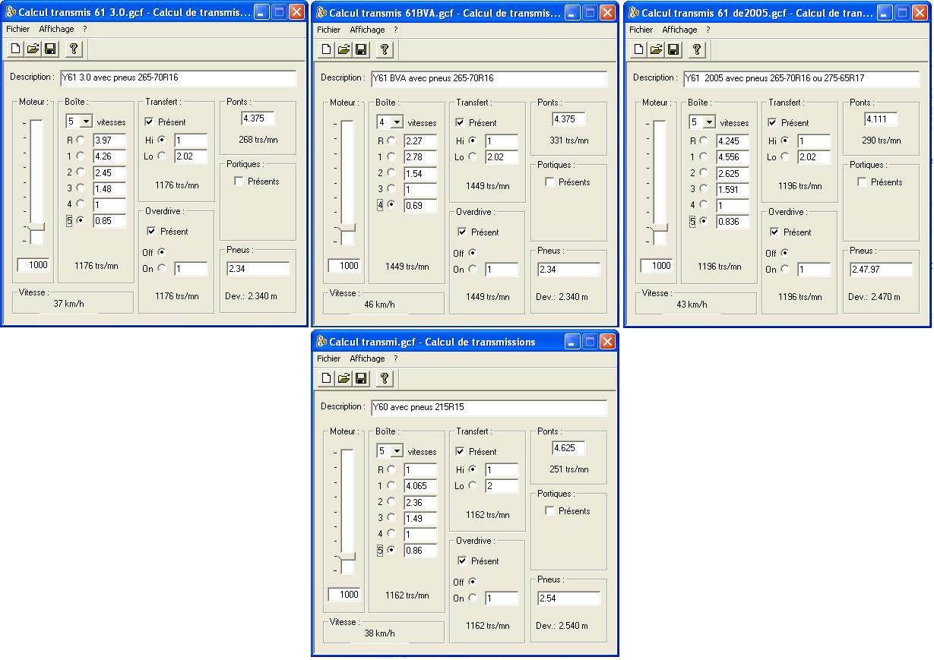Open Affichage menu in Calcul transmi.gcf window
The image size is (934, 660).
pos(367,358)
